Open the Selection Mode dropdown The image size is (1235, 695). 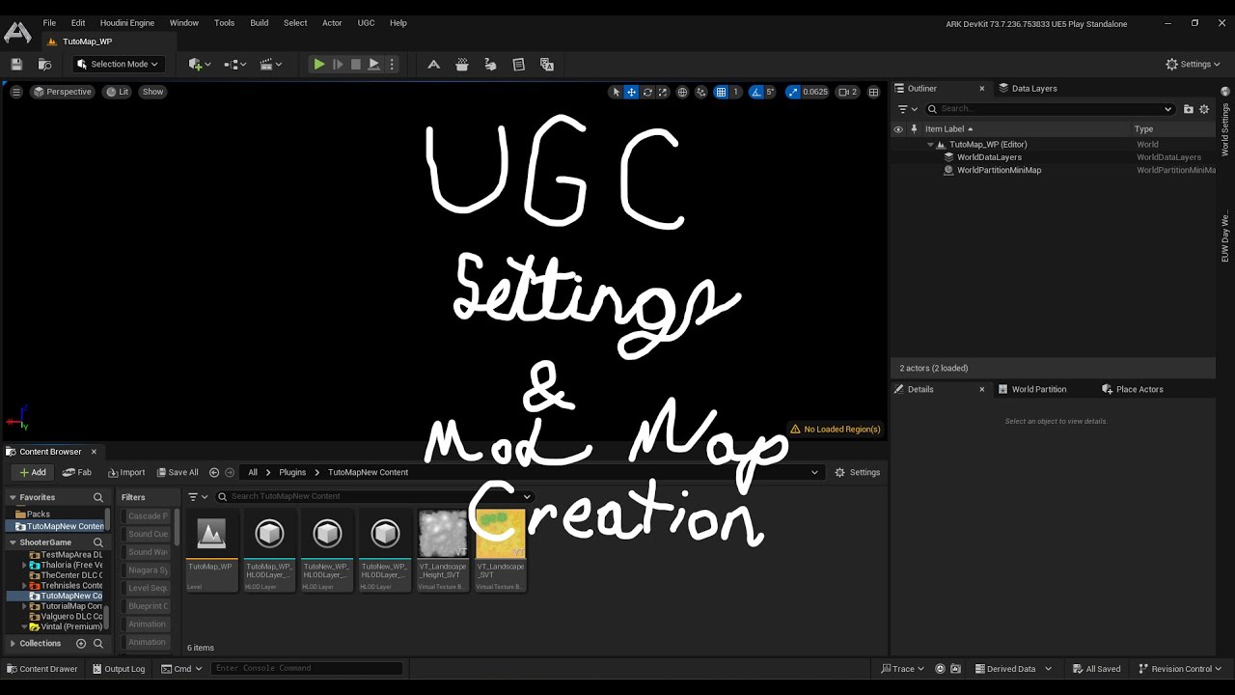click(x=118, y=65)
